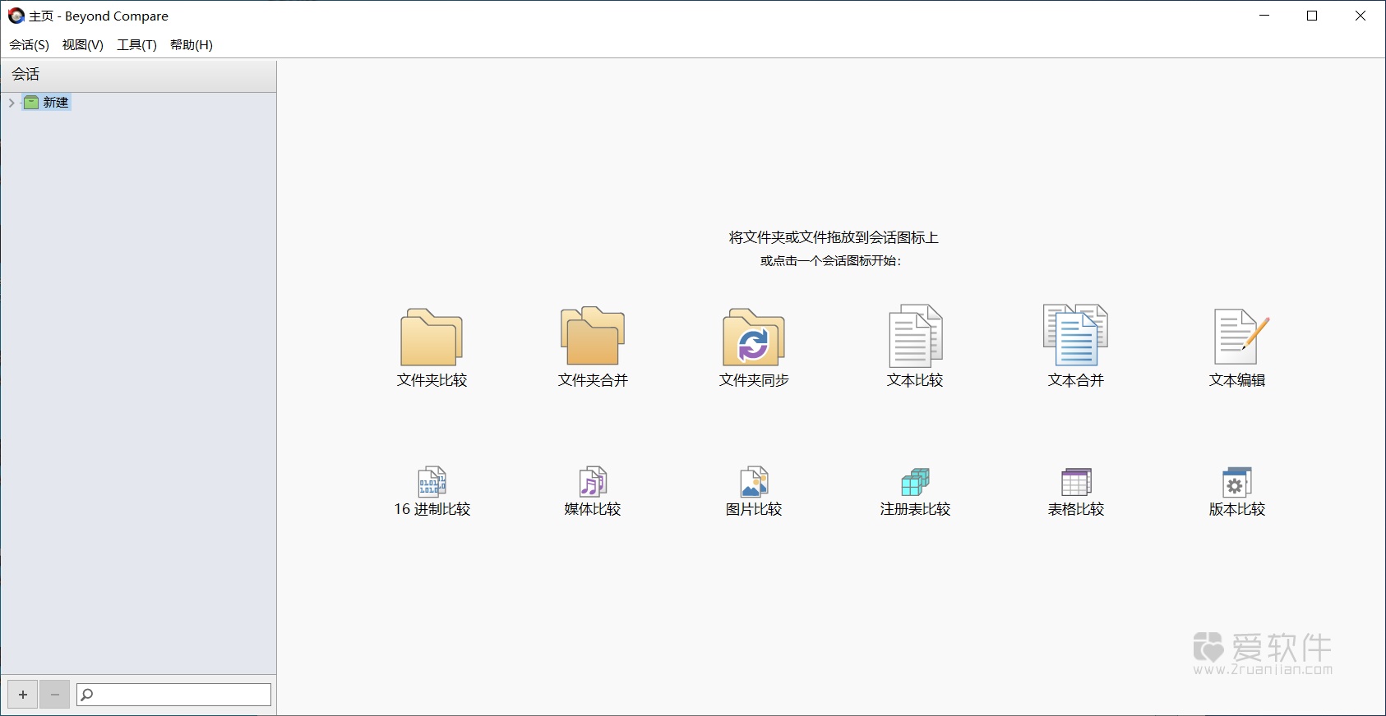
Task: Open the 文件夹比较 folder compare icon
Action: (432, 337)
